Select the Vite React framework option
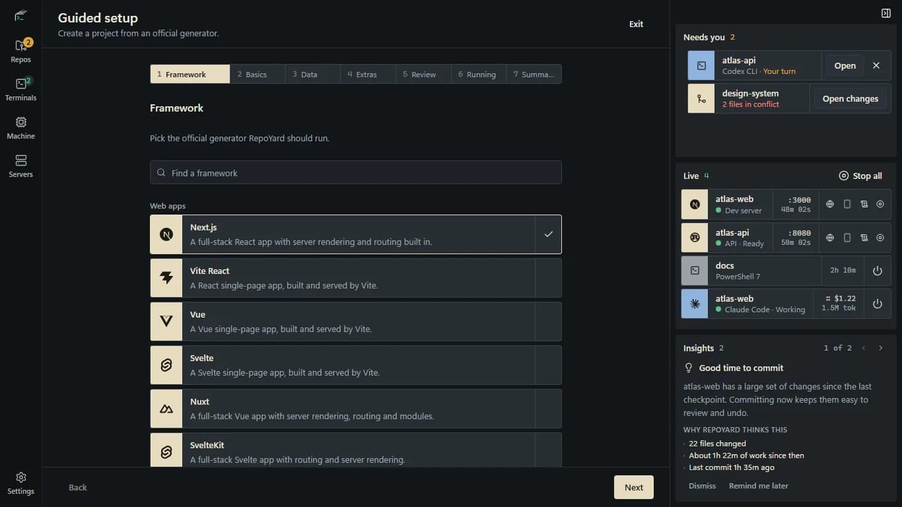 pos(356,278)
